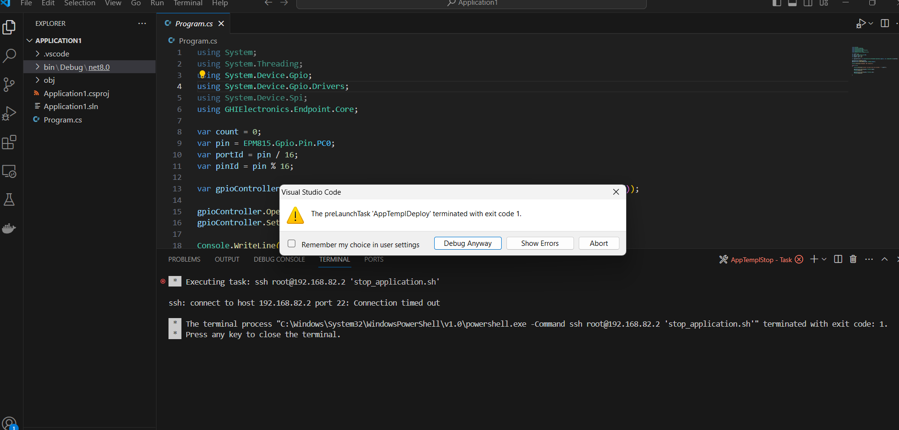Open the Selection menu
The width and height of the screenshot is (899, 430).
coord(79,3)
